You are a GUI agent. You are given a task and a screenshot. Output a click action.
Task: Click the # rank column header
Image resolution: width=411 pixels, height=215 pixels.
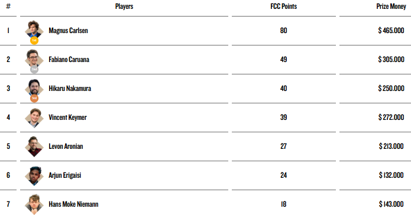pos(8,6)
